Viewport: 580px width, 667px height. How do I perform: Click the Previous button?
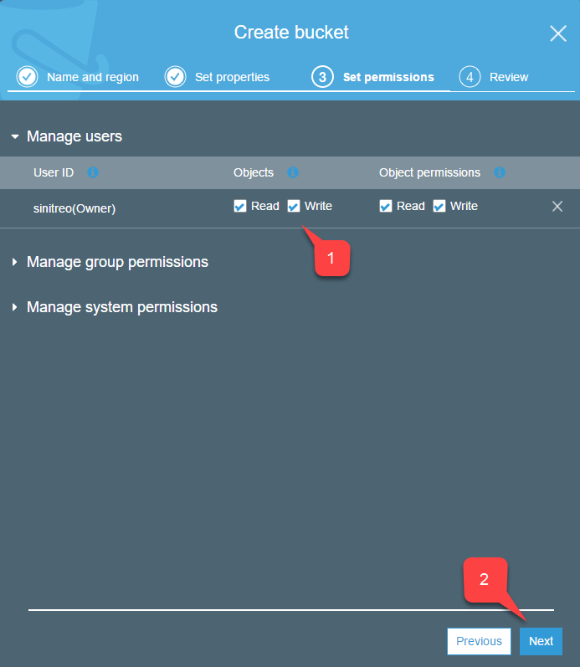click(480, 641)
